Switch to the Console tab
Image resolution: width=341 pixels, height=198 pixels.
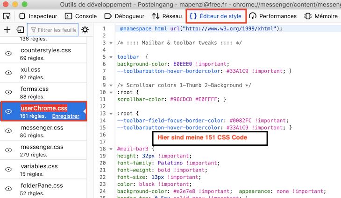(81, 16)
